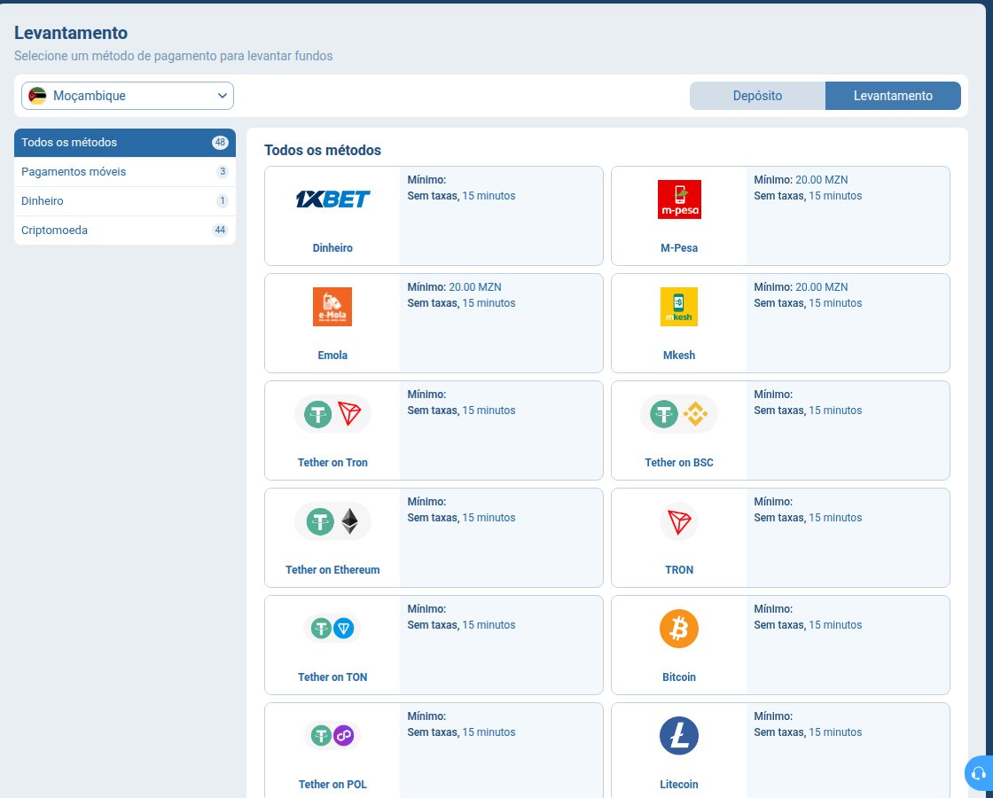Click Mkesh minimum 20.00 MZN text
The width and height of the screenshot is (993, 798).
[801, 287]
